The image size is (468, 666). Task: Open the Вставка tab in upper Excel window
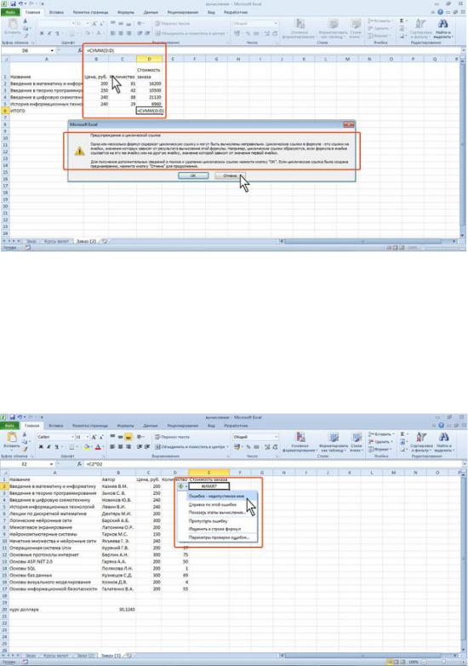point(56,12)
